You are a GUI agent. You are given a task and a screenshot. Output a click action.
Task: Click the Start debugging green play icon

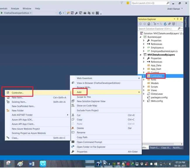[x=2, y=13]
